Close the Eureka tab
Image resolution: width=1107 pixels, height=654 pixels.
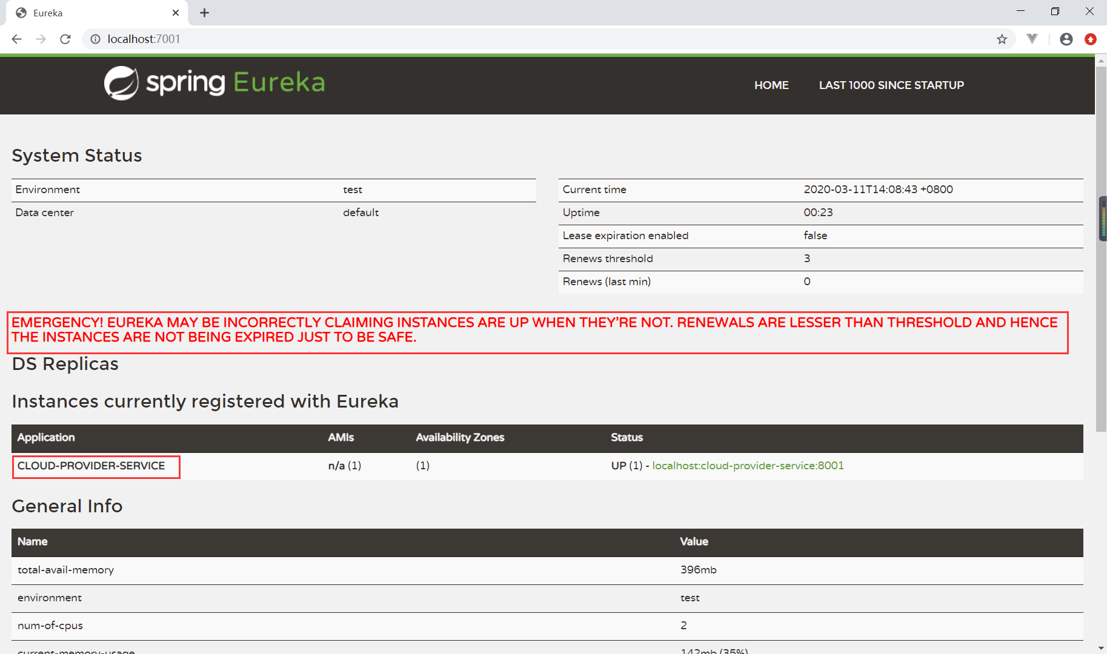click(x=176, y=13)
